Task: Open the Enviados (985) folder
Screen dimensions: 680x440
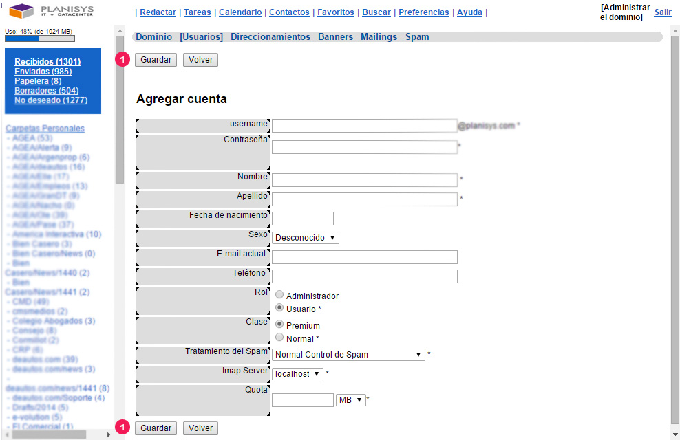Action: point(43,71)
